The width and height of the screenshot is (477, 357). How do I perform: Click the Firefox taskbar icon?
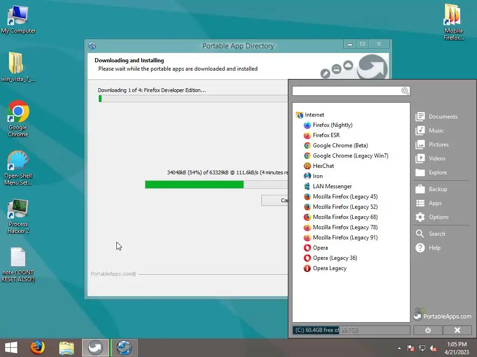click(x=37, y=348)
